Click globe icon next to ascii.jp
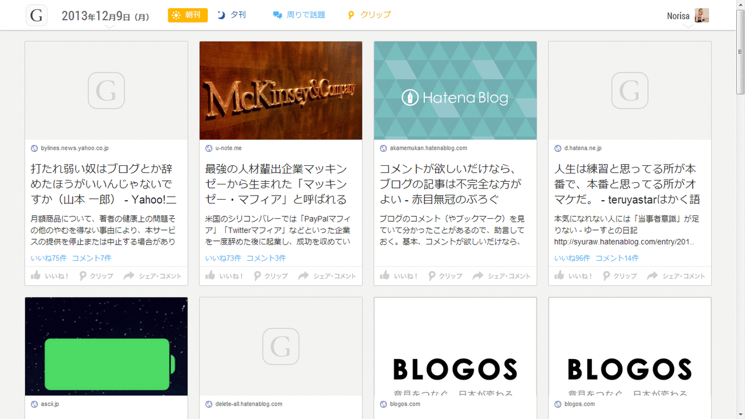Viewport: 745px width, 419px height. (x=34, y=404)
